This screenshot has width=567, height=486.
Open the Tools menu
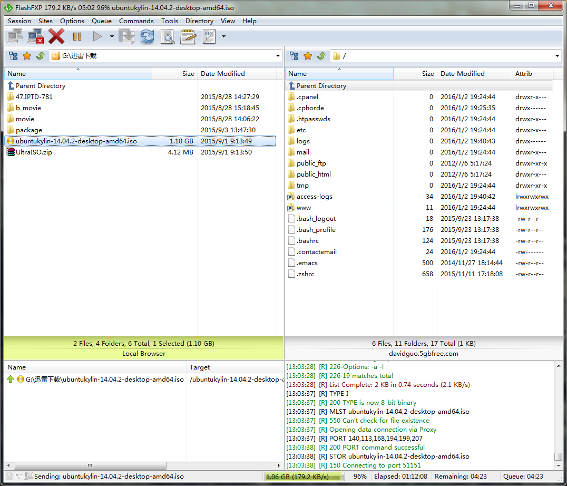[x=170, y=21]
